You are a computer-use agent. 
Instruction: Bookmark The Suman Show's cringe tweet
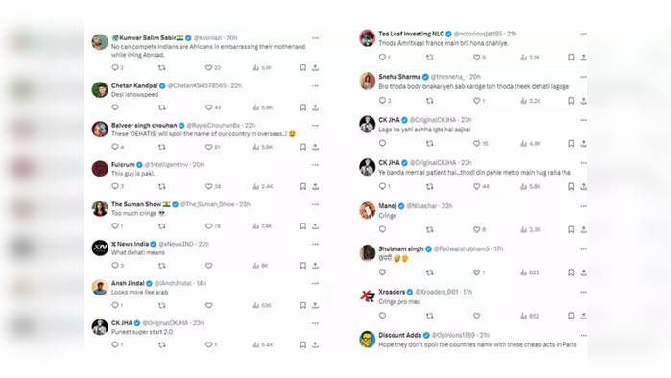tap(303, 225)
